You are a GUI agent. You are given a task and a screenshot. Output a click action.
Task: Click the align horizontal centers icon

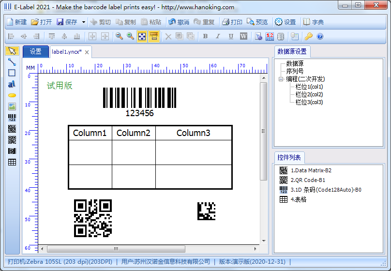(24, 36)
